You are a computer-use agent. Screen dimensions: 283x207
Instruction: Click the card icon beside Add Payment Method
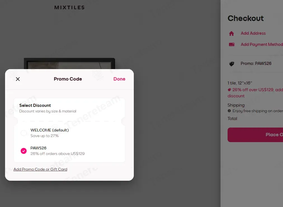231,44
